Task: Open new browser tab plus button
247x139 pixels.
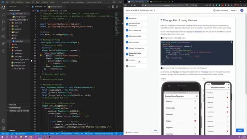Action: (x=173, y=2)
